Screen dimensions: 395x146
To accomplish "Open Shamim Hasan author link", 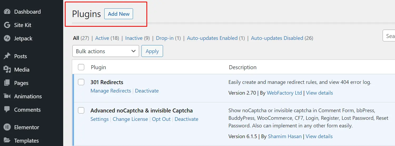I will [x=285, y=136].
